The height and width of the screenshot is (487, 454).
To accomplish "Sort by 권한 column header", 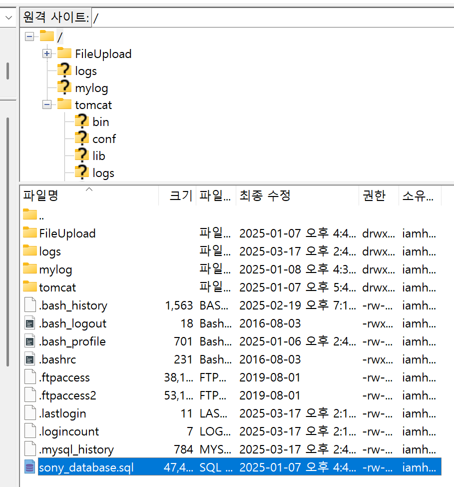I will click(379, 195).
